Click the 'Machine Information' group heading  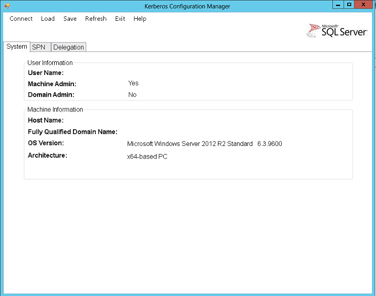click(x=55, y=109)
